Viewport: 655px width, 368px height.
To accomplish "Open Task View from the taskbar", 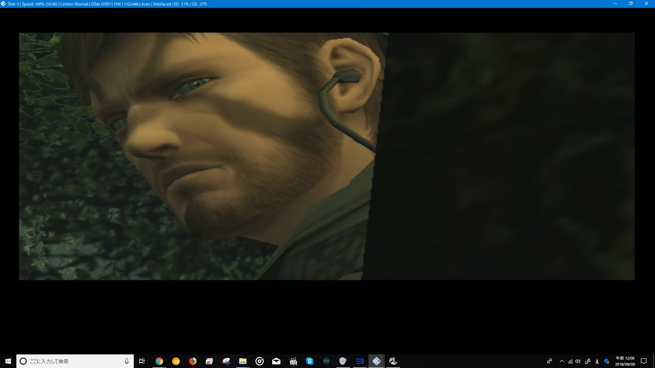I will click(142, 361).
